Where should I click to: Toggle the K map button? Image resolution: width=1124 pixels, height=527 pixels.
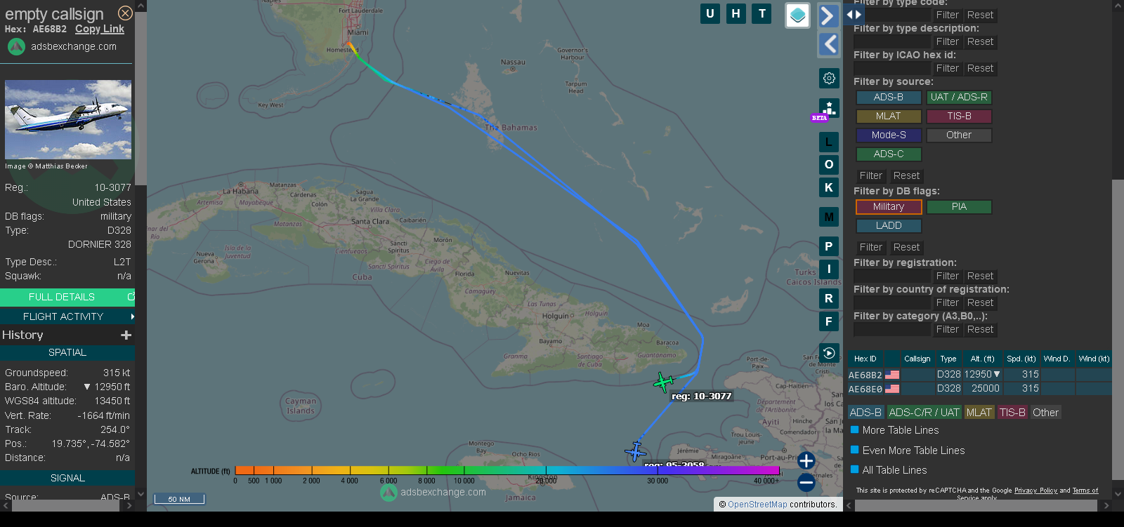[x=829, y=187]
